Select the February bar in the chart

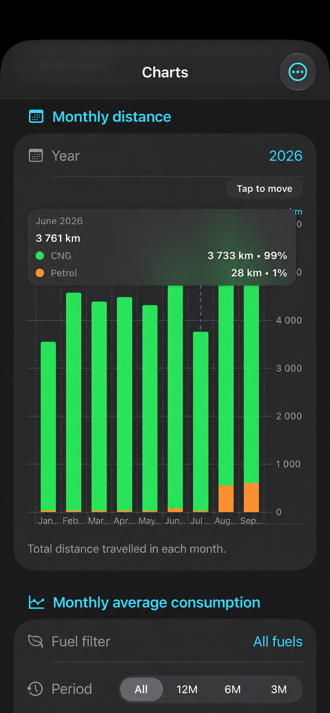click(74, 402)
